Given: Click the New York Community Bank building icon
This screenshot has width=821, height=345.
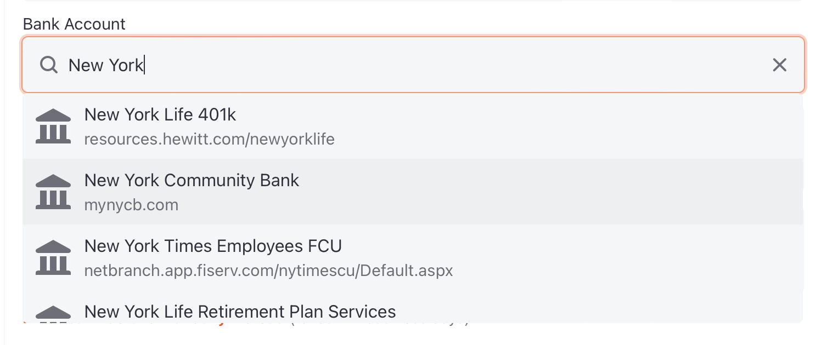Looking at the screenshot, I should tap(53, 192).
